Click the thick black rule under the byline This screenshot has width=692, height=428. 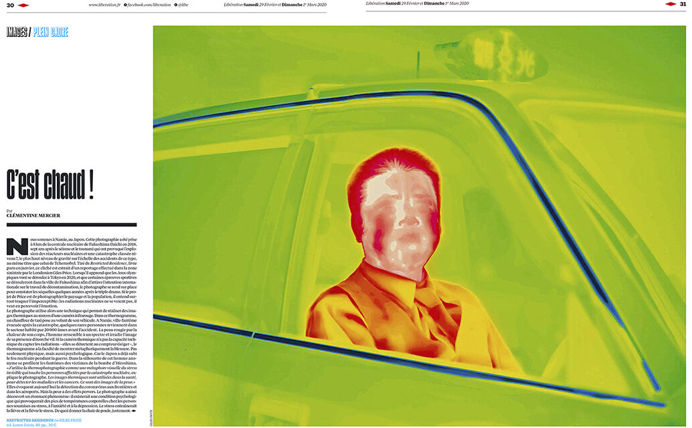71,225
